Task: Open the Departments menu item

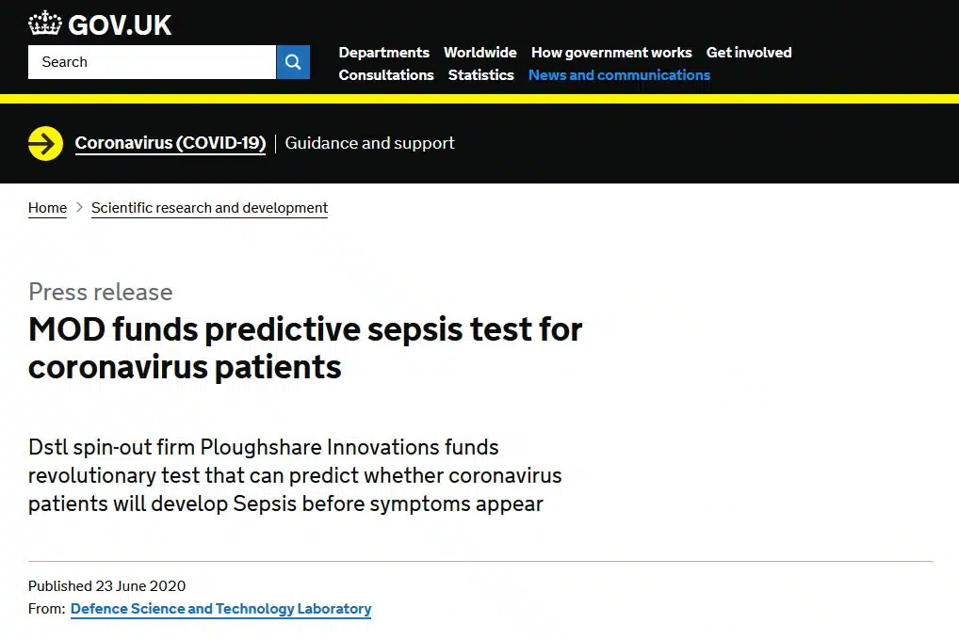Action: [383, 53]
